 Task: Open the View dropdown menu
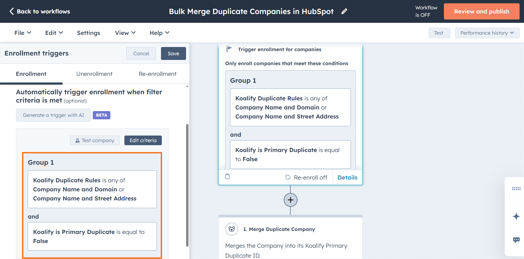[125, 33]
